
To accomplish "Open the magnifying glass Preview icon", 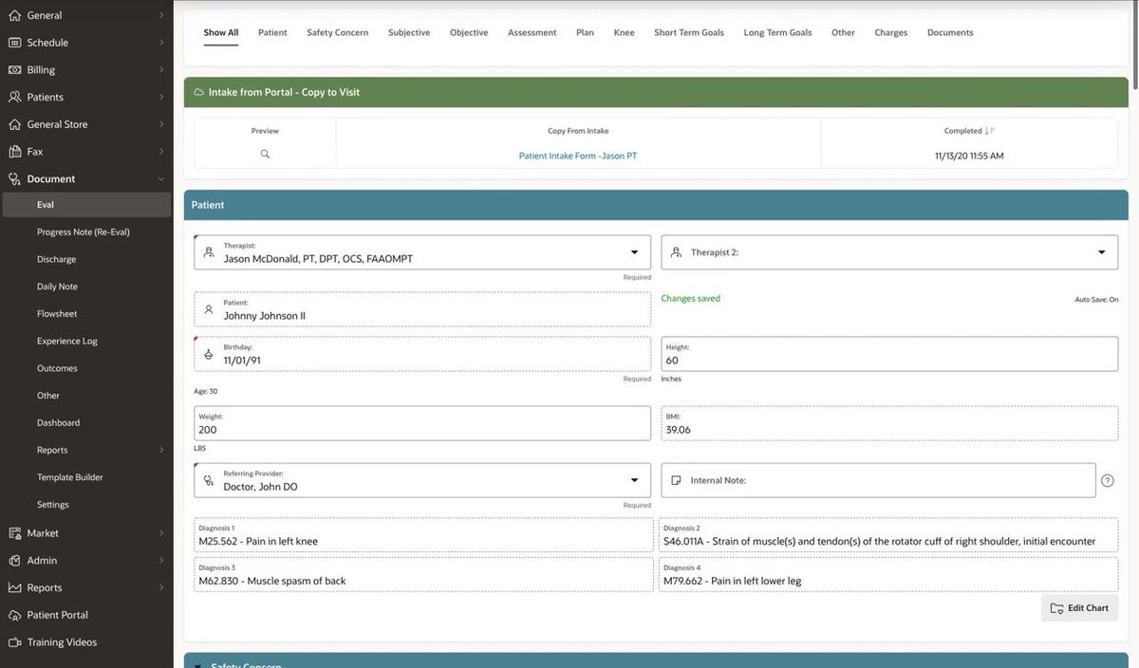I will (265, 153).
